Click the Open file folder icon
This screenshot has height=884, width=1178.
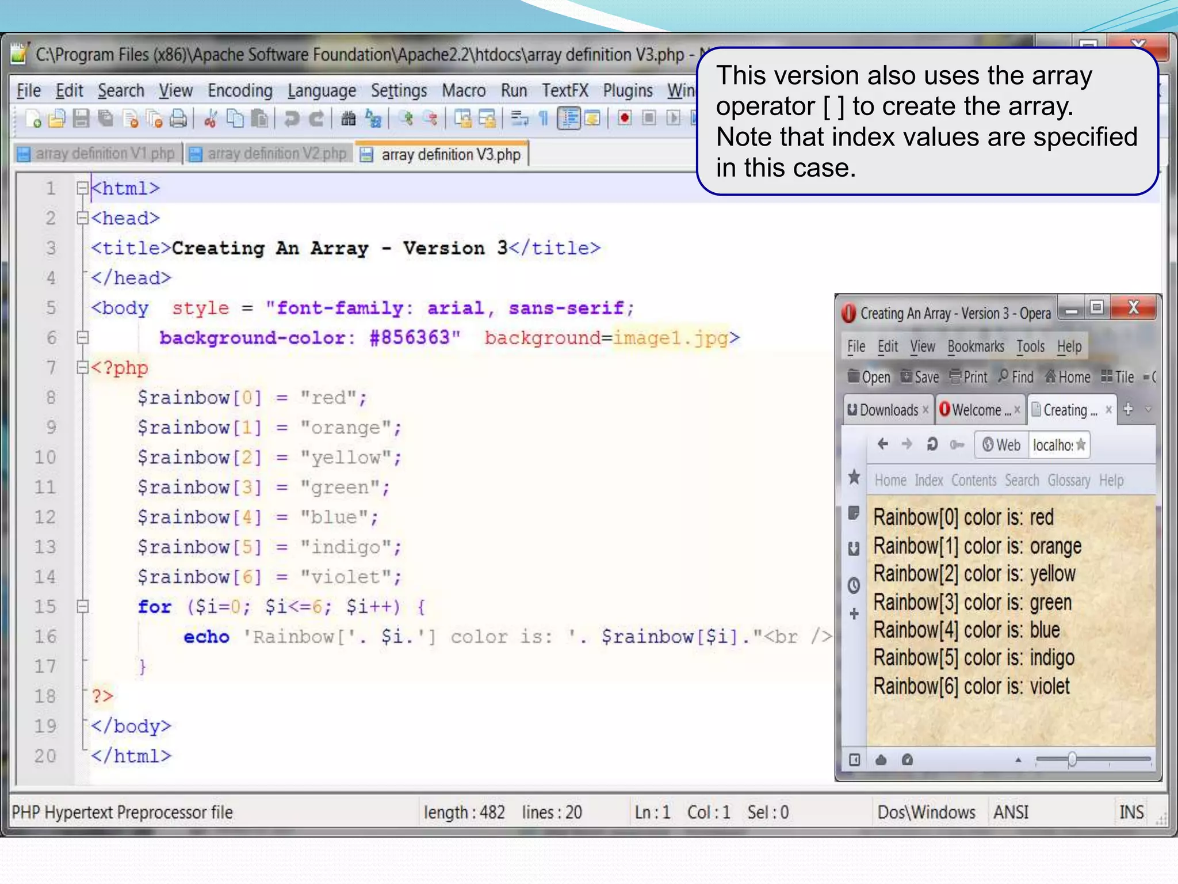coord(57,119)
